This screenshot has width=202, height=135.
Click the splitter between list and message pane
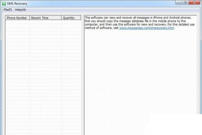click(x=83, y=77)
